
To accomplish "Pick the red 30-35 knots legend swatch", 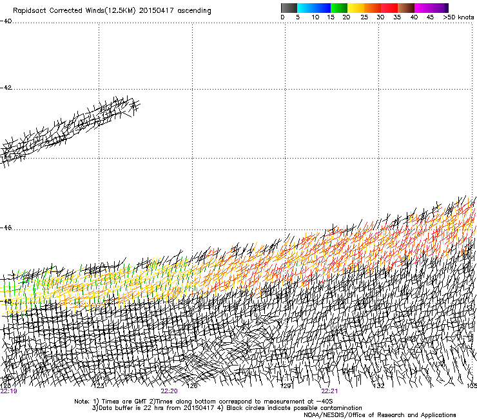I will click(x=389, y=8).
